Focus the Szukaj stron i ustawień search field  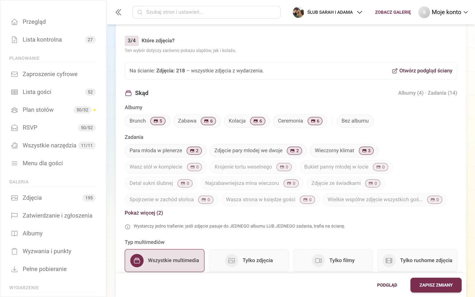[x=206, y=12]
